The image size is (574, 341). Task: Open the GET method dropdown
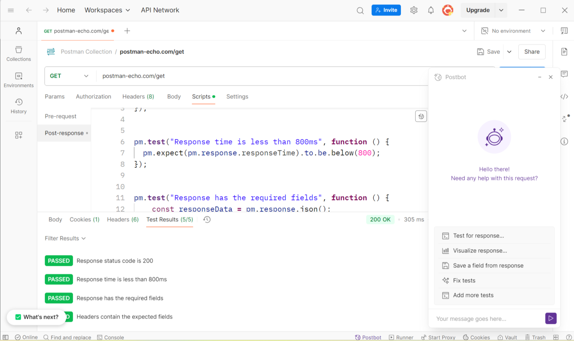point(70,76)
